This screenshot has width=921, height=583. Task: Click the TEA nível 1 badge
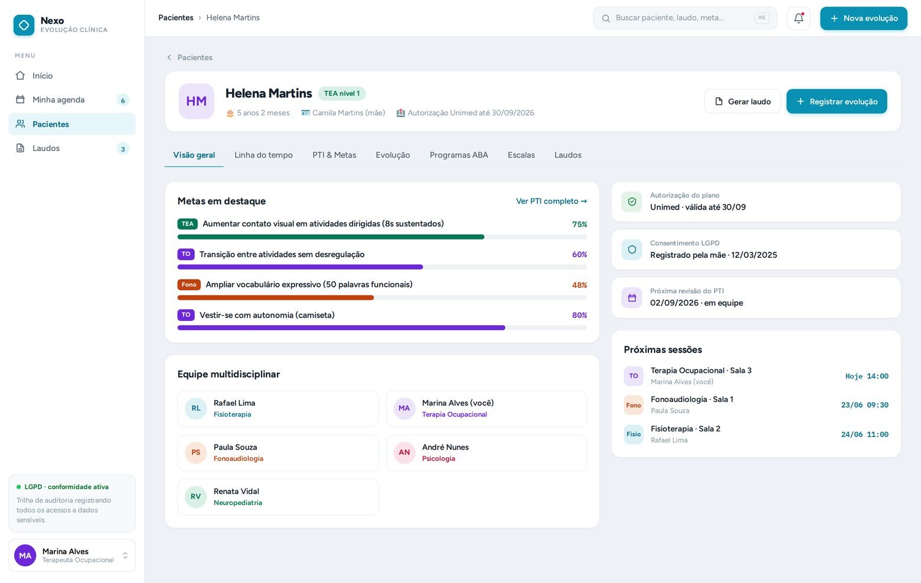(x=342, y=93)
